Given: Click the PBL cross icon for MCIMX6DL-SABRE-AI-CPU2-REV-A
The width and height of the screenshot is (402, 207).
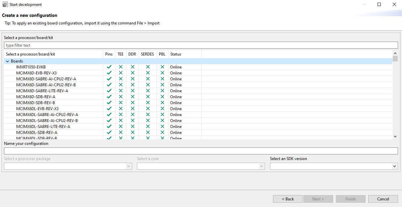Looking at the screenshot, I should pos(162,114).
